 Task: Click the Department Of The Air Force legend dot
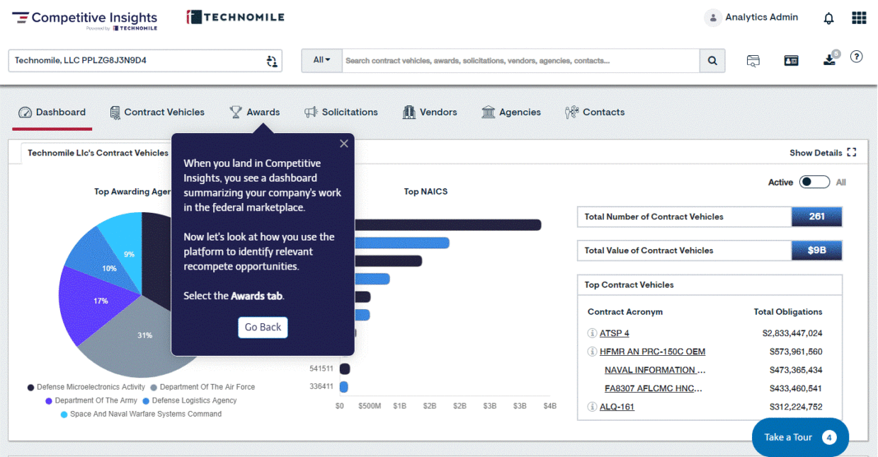[152, 388]
